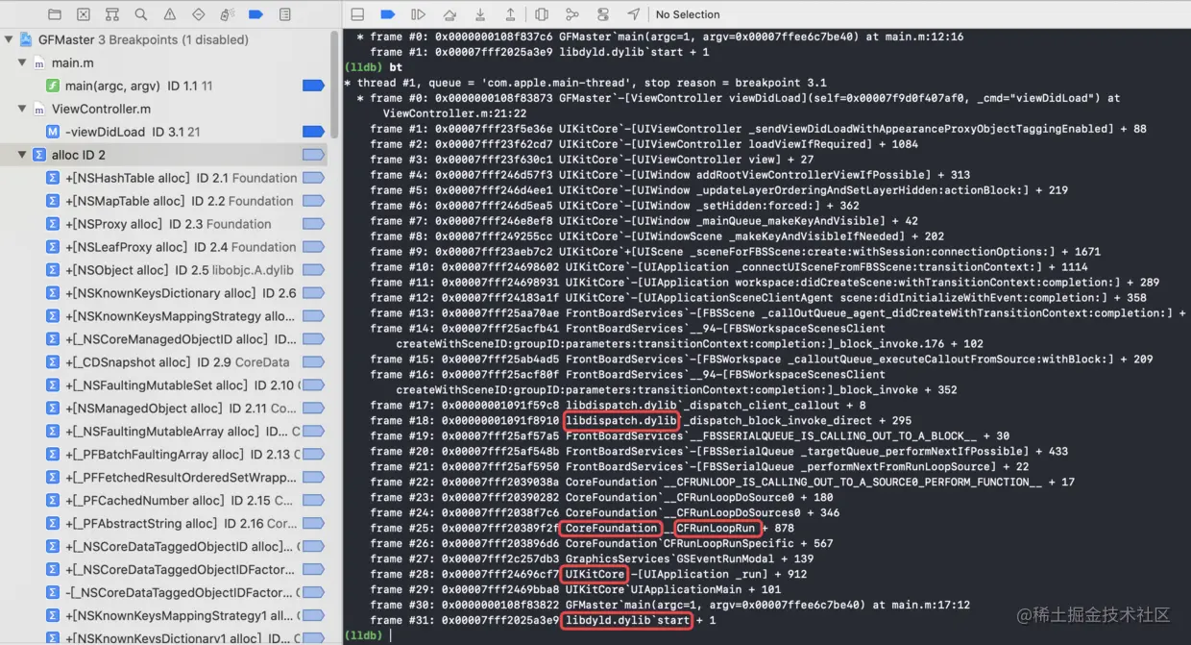Image resolution: width=1191 pixels, height=645 pixels.
Task: Open the Source Control navigator
Action: click(84, 14)
